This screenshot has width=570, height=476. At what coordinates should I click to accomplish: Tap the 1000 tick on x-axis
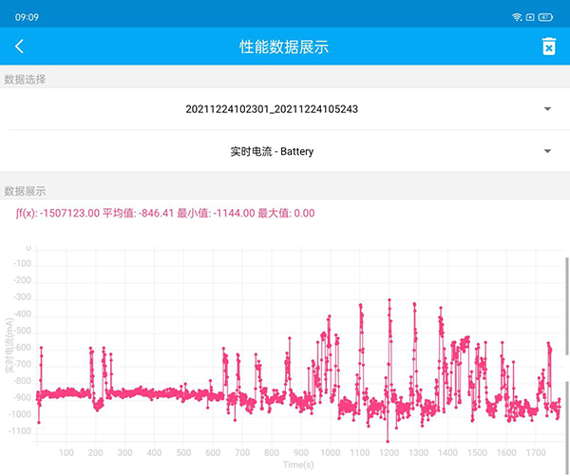tap(330, 452)
